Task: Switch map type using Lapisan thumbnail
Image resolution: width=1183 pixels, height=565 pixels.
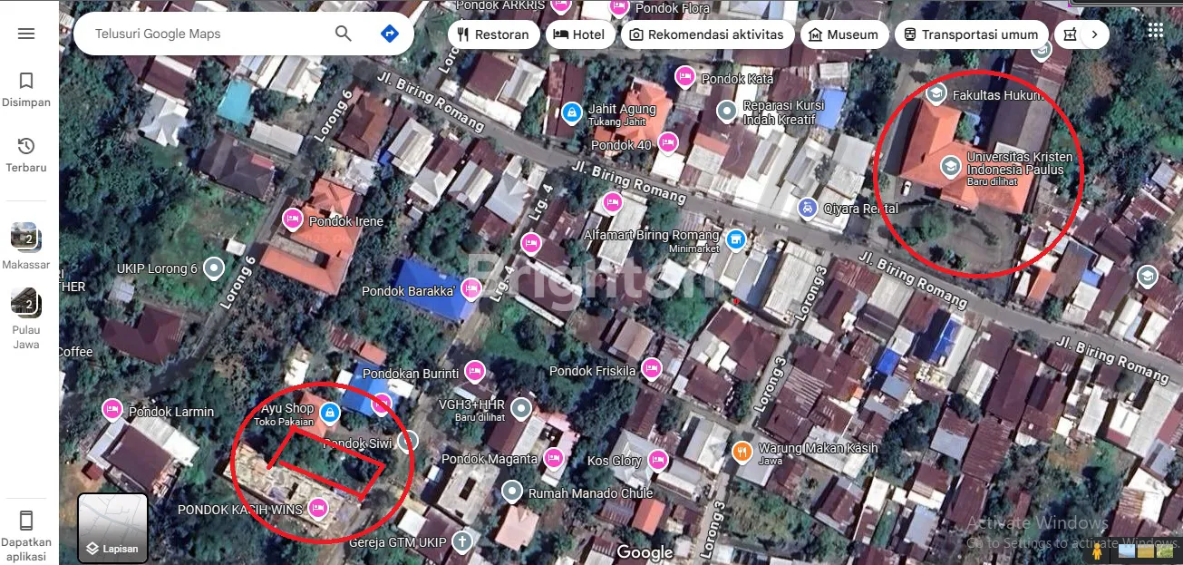Action: tap(112, 528)
